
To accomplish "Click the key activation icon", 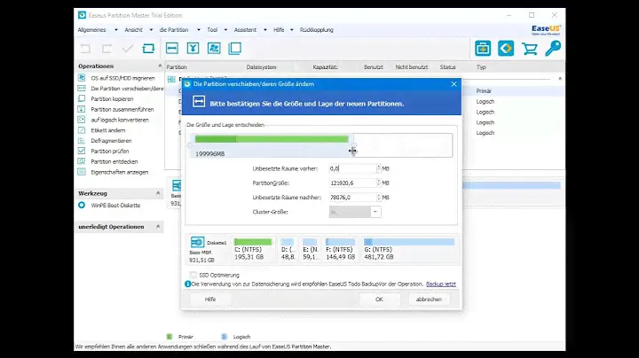I will click(x=553, y=49).
